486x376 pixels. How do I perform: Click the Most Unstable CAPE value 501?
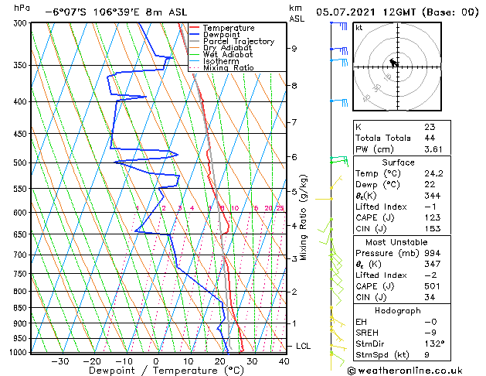(433, 286)
